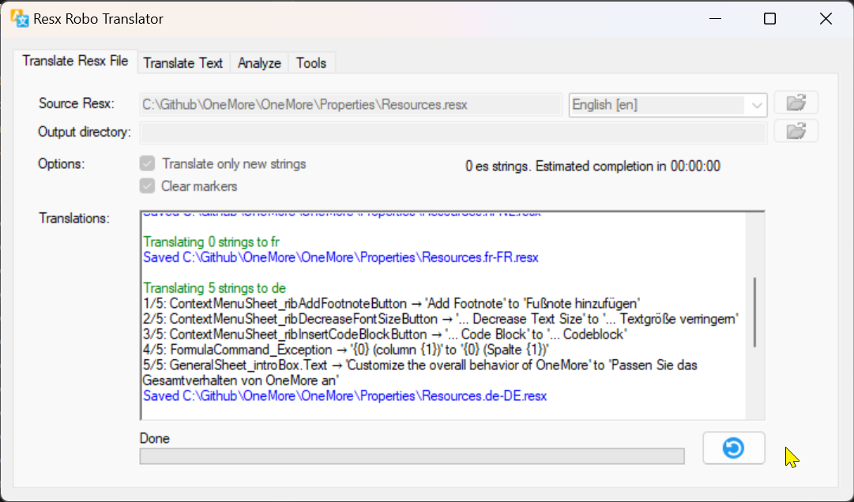Click the Saved Resources.fr-FR.resx line
854x502 pixels.
point(340,257)
